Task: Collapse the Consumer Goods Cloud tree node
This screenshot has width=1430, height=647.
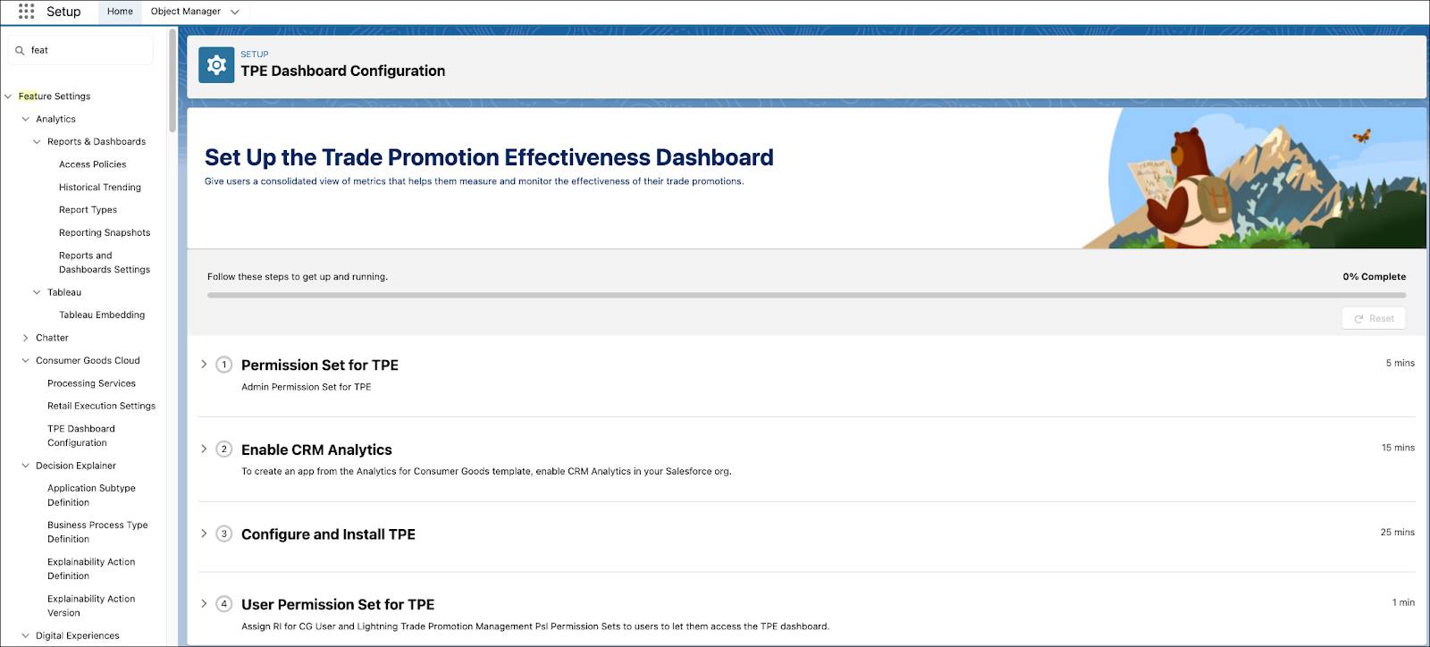Action: click(x=25, y=361)
